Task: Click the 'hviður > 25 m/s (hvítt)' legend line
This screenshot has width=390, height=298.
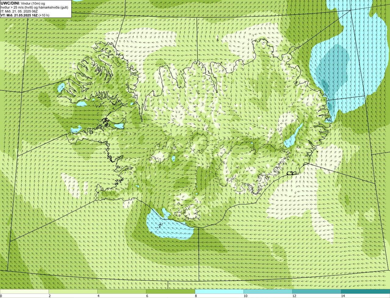Action: [x=34, y=7]
